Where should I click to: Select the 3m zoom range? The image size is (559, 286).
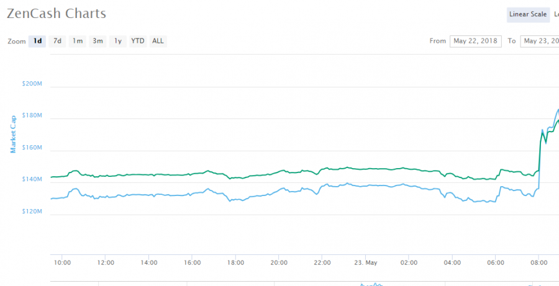coord(98,42)
